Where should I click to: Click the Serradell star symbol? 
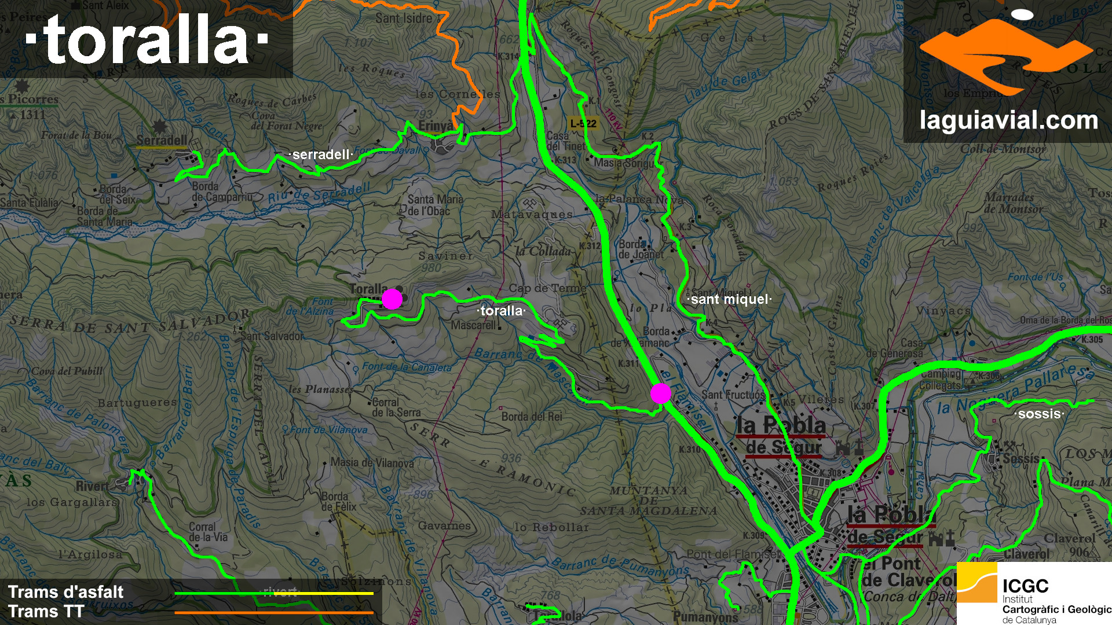(x=159, y=127)
